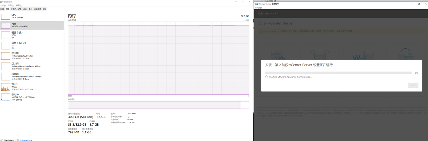428x141 pixels.
Task: Maximize the vCenter Server installer window
Action: tap(419, 4)
